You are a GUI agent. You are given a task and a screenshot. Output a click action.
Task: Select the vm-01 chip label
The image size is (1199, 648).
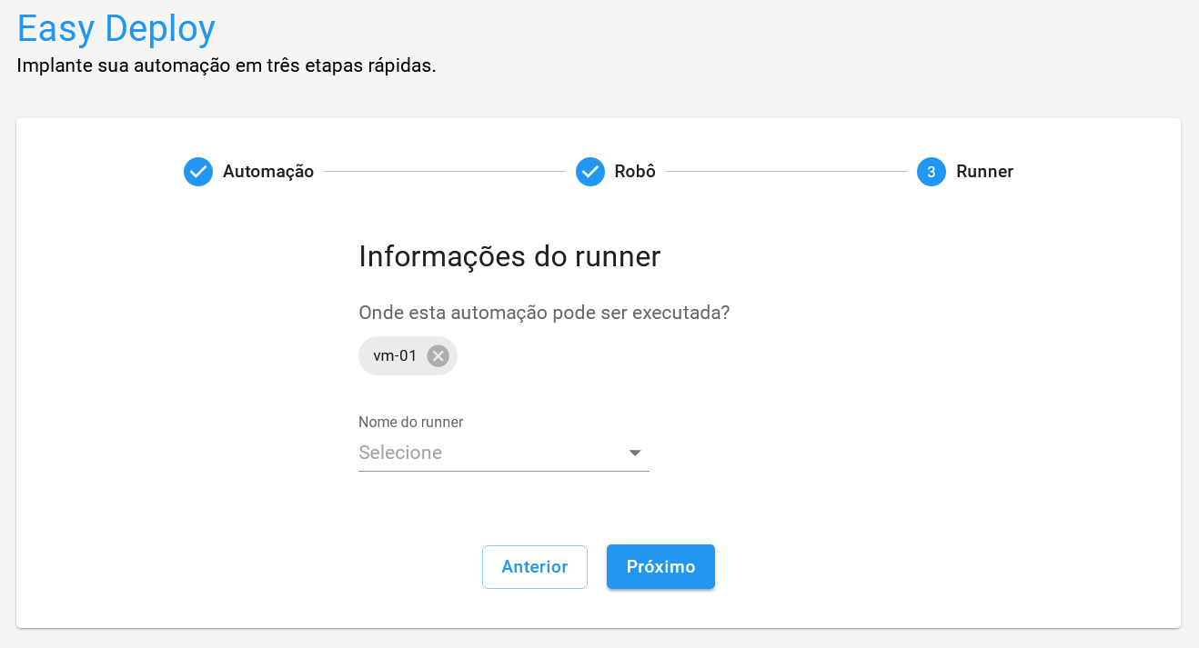pos(395,355)
